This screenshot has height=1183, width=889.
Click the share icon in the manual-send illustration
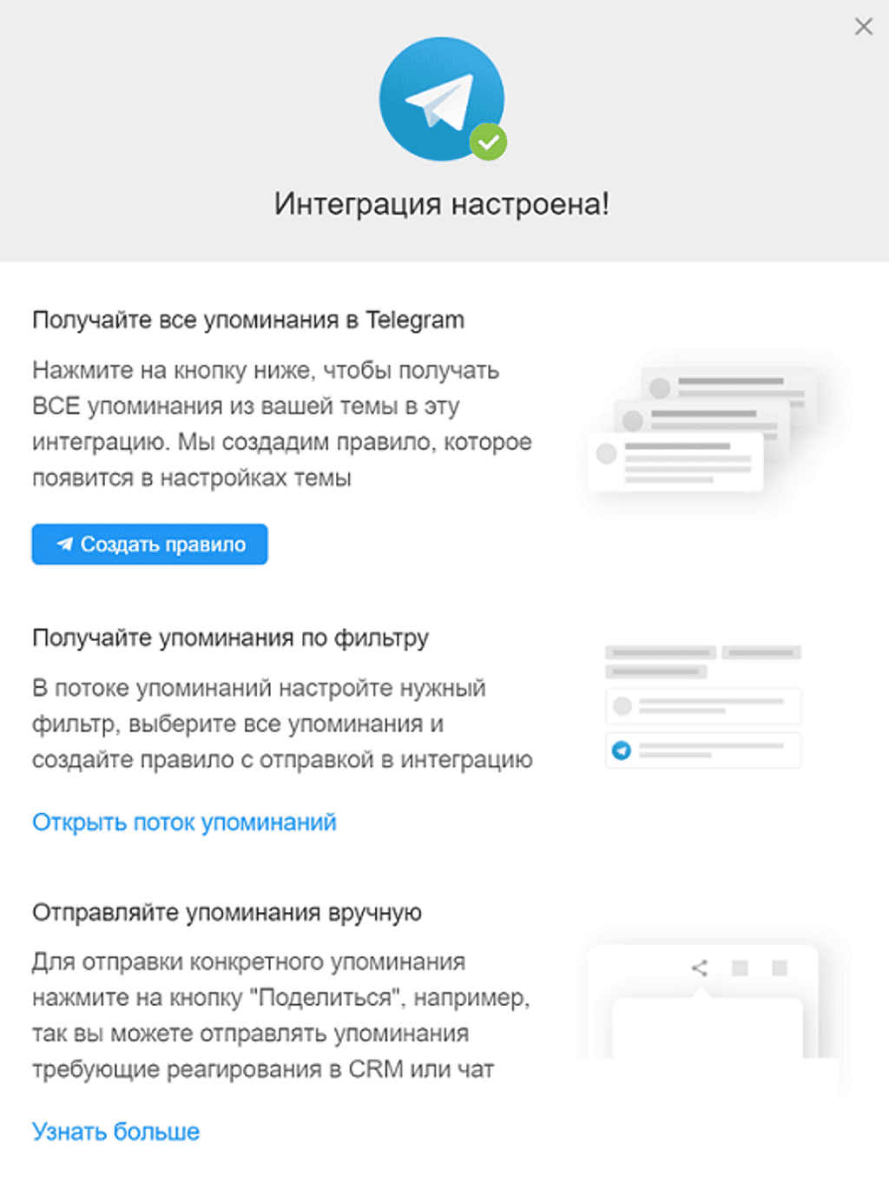point(700,968)
